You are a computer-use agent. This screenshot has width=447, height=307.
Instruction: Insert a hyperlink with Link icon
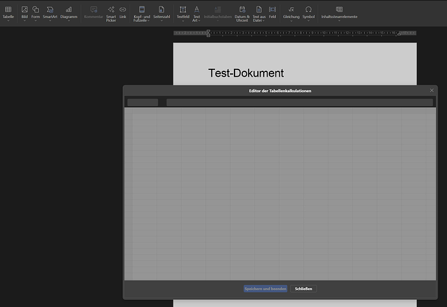(x=122, y=10)
